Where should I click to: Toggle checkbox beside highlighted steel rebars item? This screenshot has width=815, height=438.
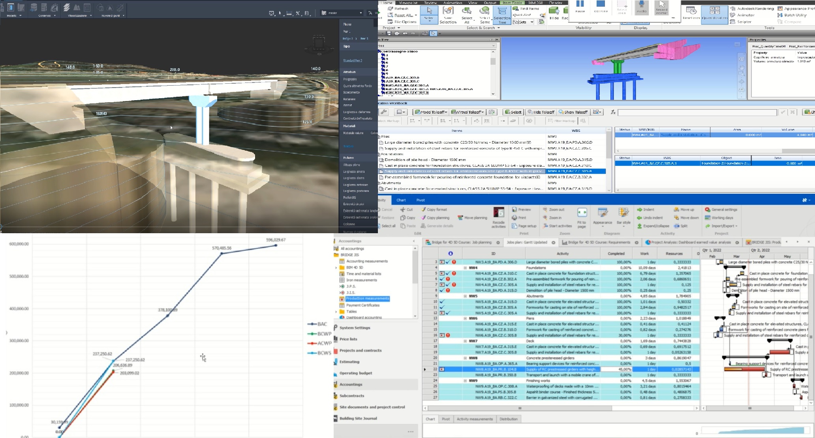(381, 171)
